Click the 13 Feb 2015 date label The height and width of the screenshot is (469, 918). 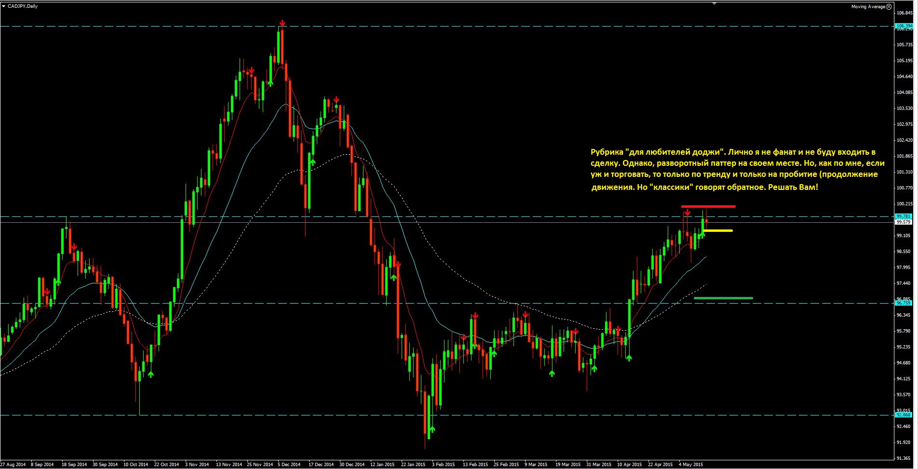[x=475, y=465]
